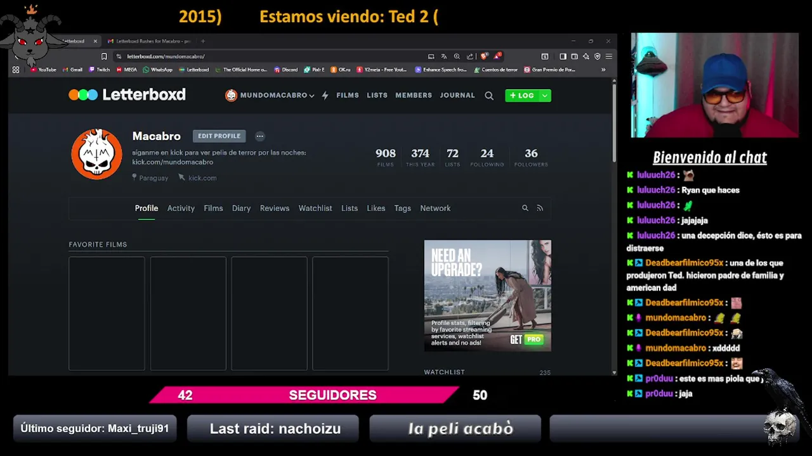Click the Brave Shields lion icon
812x456 pixels.
pos(484,56)
